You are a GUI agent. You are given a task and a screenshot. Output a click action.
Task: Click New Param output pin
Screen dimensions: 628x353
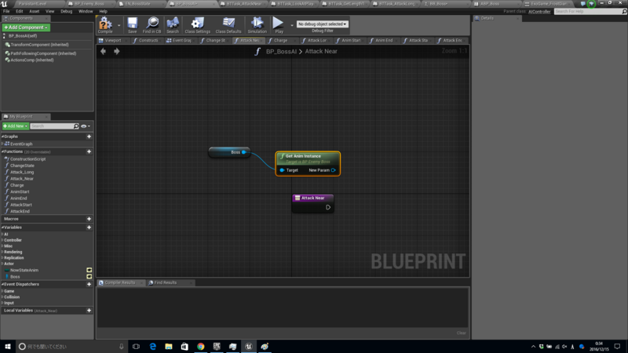pyautogui.click(x=333, y=170)
